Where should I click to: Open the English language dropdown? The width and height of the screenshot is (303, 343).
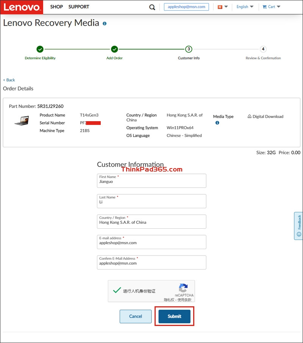pyautogui.click(x=245, y=7)
